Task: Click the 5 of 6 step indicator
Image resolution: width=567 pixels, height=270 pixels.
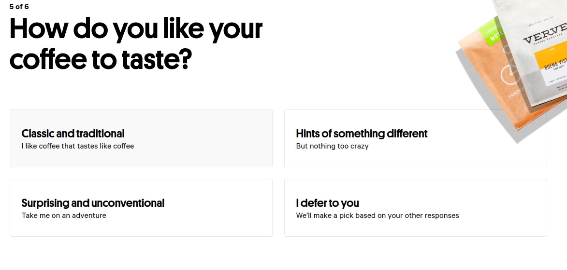Action: click(19, 6)
